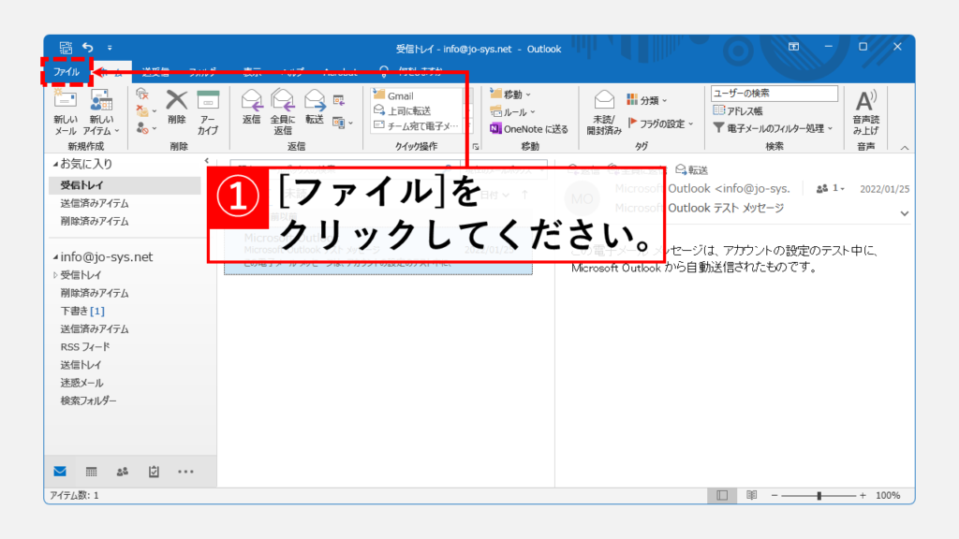
Task: Switch to Calendar view in navigation bar
Action: click(x=91, y=472)
